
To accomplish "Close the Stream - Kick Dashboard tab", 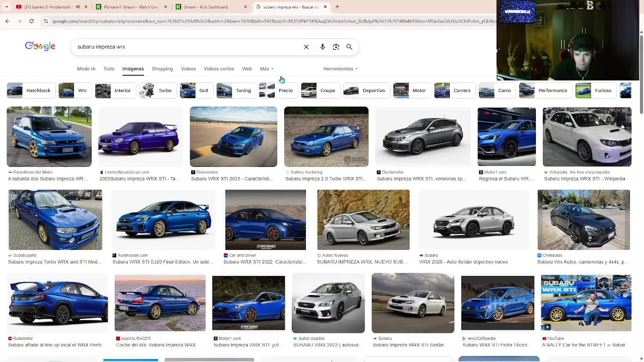I will [x=246, y=7].
